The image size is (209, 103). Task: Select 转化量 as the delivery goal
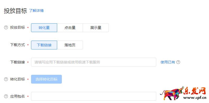click(44, 28)
